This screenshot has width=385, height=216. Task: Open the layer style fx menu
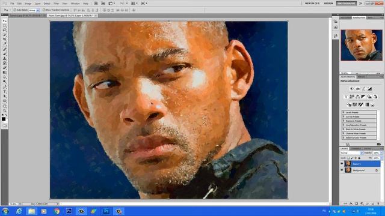351,203
